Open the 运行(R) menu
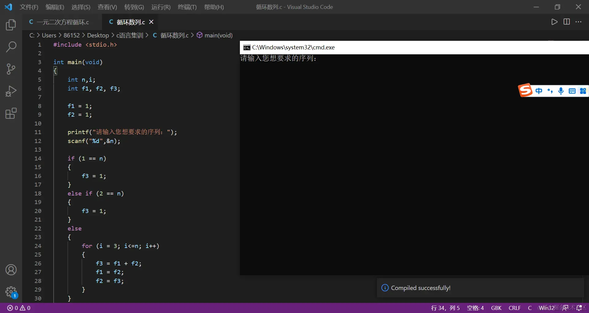Screen dimensions: 589x313 pyautogui.click(x=161, y=7)
